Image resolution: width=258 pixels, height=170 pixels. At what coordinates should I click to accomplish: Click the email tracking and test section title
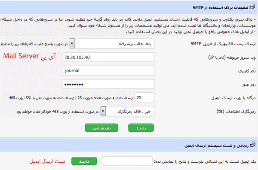(x=216, y=146)
